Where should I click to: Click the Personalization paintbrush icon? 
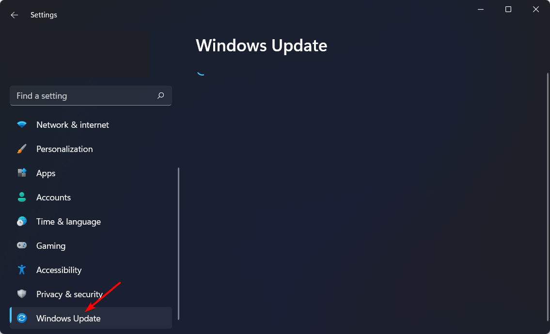[x=22, y=149]
